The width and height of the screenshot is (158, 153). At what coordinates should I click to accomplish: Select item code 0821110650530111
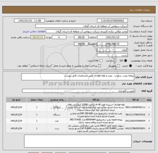point(135,107)
